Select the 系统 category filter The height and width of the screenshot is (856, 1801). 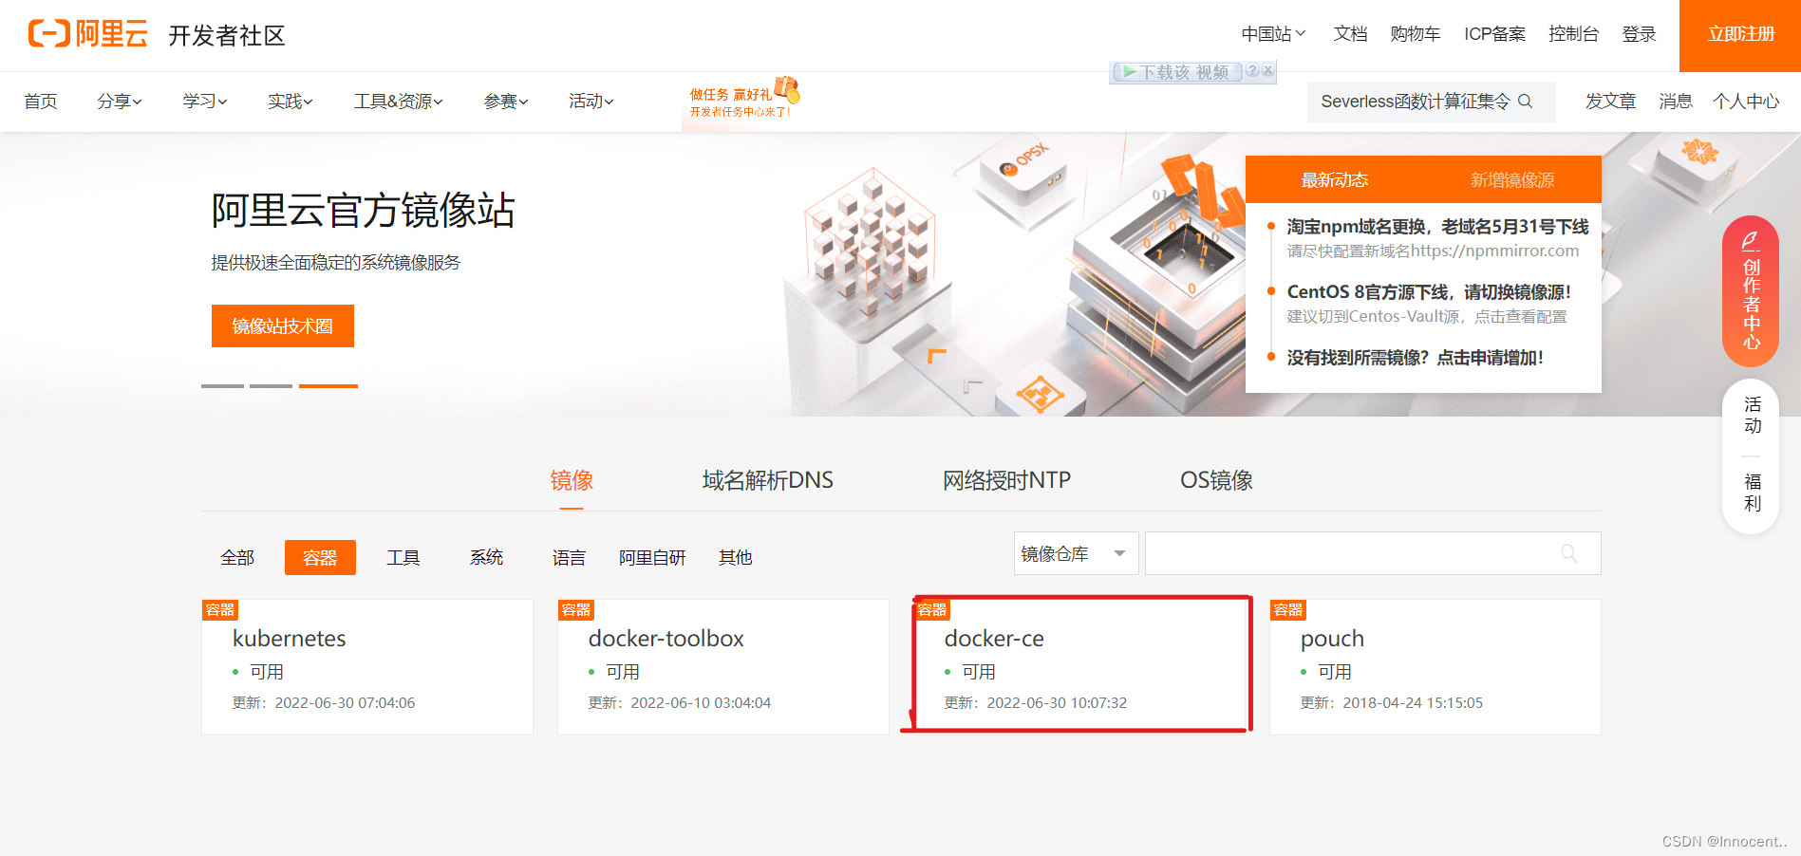coord(486,558)
